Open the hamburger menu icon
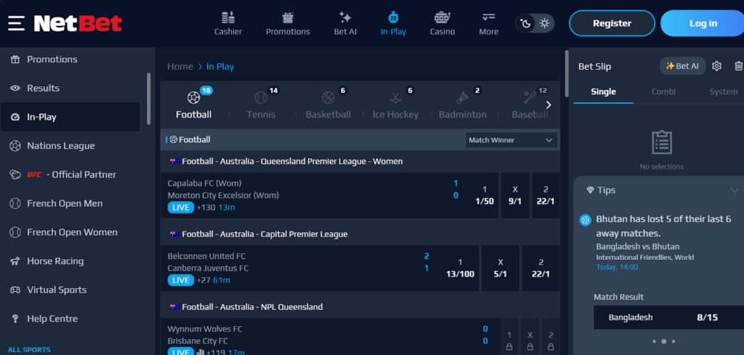The width and height of the screenshot is (744, 355). pos(16,23)
